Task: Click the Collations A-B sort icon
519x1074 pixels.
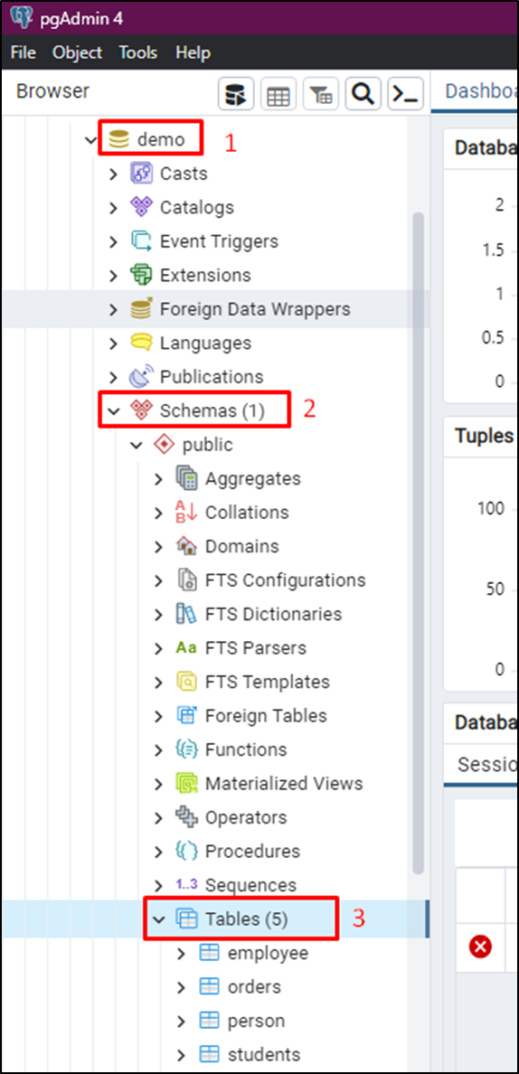Action: (x=186, y=513)
